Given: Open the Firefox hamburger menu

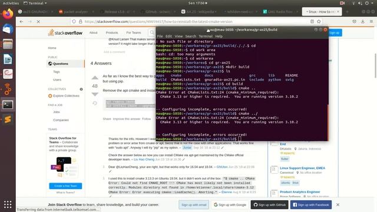Looking at the screenshot, I should [x=371, y=21].
